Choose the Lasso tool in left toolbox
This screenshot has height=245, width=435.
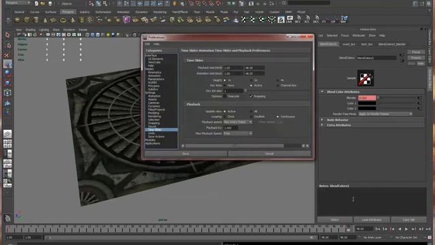click(7, 46)
